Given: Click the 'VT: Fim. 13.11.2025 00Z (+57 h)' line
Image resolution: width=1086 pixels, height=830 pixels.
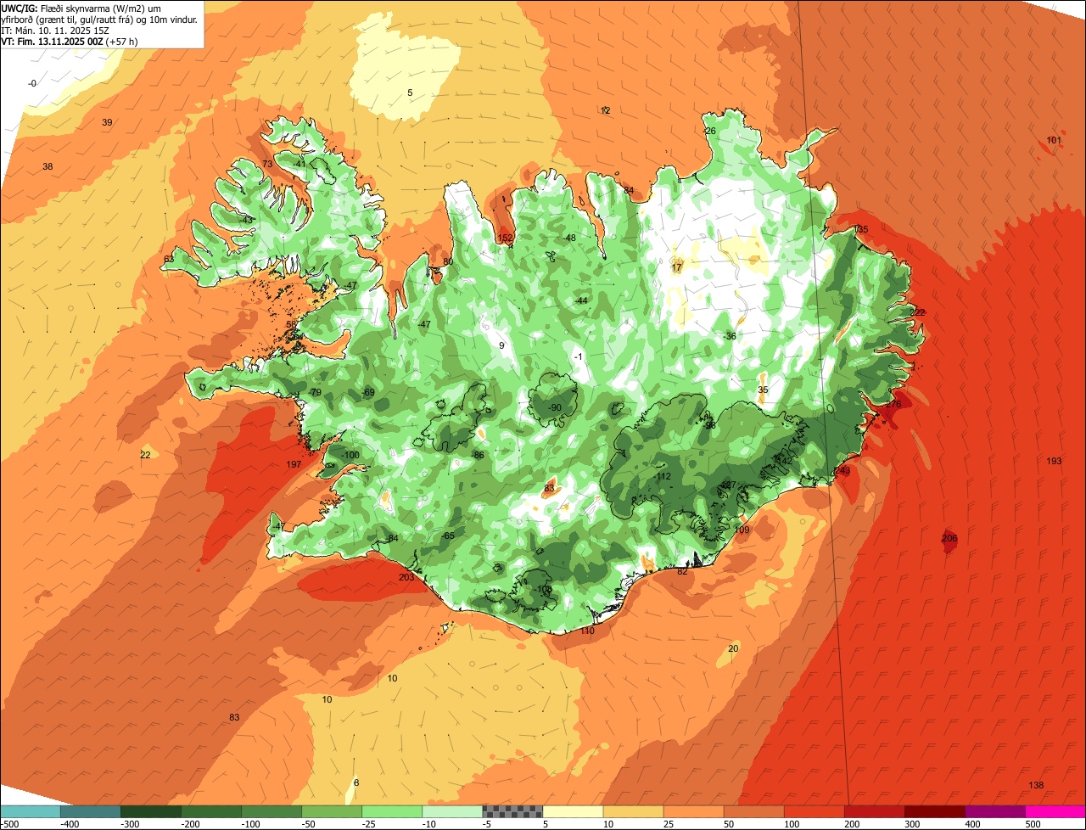Looking at the screenshot, I should coord(70,41).
